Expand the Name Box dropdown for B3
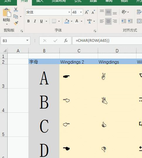This screenshot has width=142, height=158. [27, 41]
